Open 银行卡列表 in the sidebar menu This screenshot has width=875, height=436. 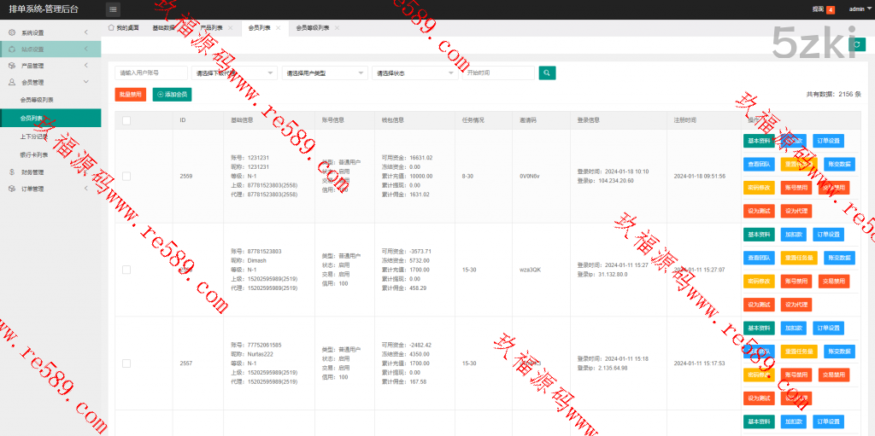(34, 154)
